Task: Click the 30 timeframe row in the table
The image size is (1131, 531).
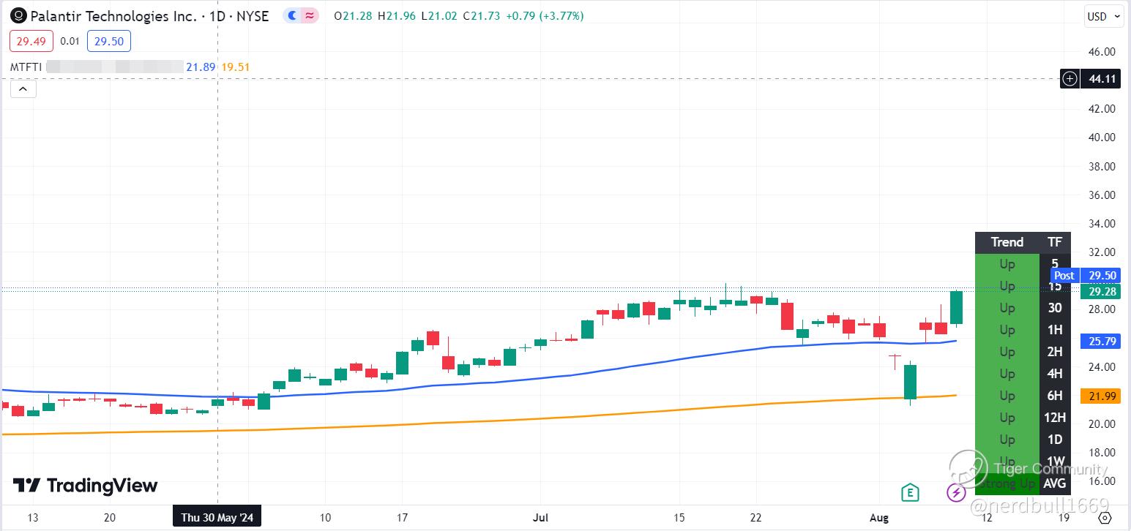Action: pyautogui.click(x=1023, y=308)
